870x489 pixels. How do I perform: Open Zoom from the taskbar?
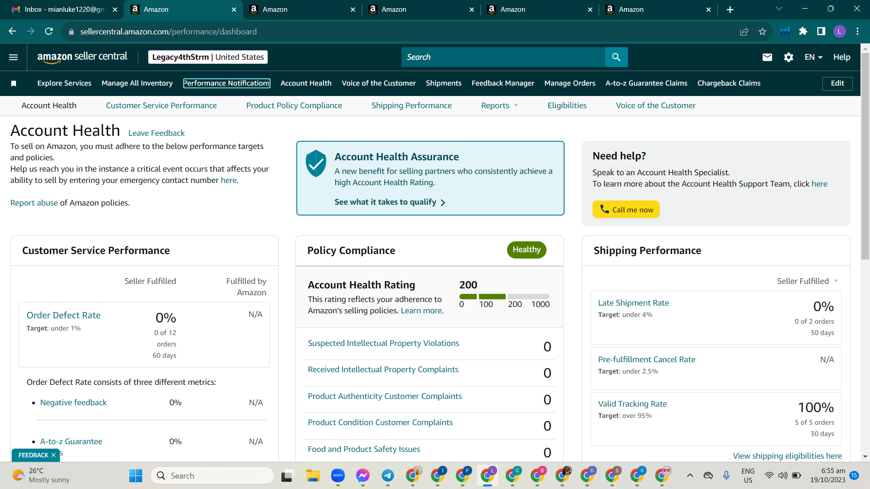[338, 476]
